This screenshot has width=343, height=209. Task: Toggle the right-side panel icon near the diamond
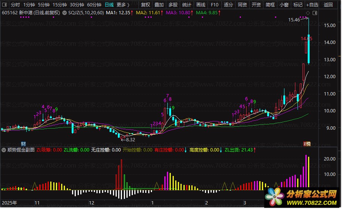click(315, 13)
